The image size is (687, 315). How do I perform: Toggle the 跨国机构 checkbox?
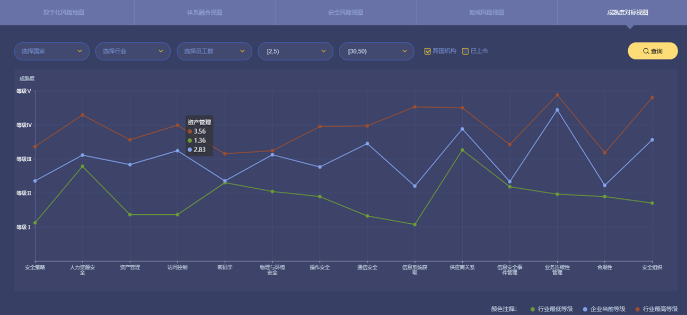[x=427, y=51]
